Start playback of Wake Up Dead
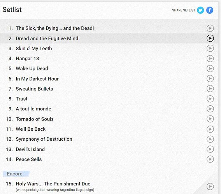 coord(210,68)
